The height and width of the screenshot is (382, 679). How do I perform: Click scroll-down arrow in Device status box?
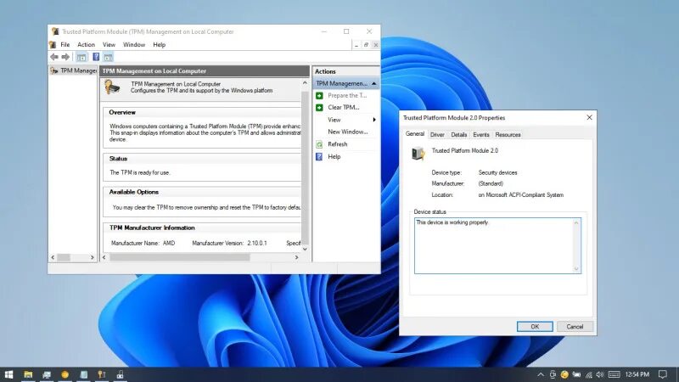tap(576, 268)
